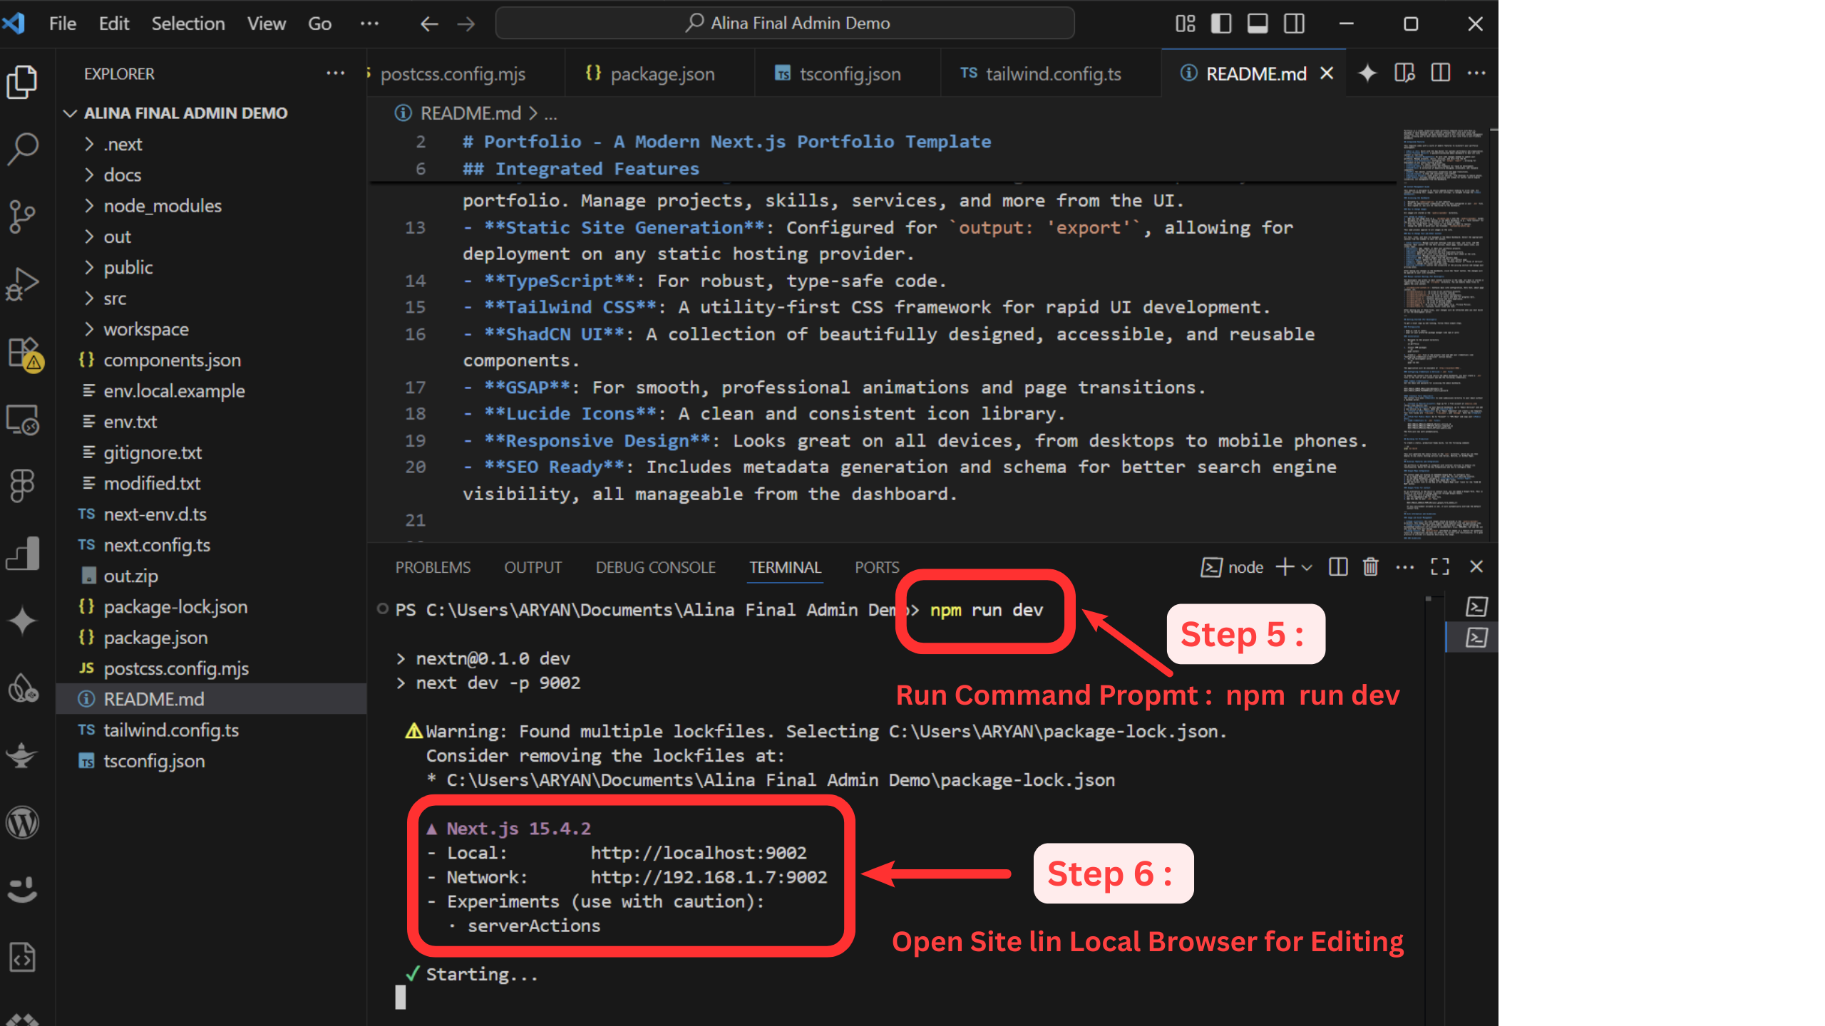Open Markdown preview to the side
The width and height of the screenshot is (1825, 1026).
coord(1403,72)
